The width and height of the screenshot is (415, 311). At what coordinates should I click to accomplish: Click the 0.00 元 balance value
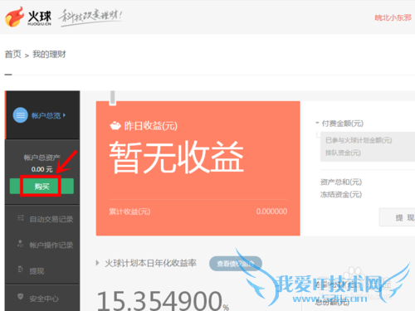pyautogui.click(x=41, y=169)
